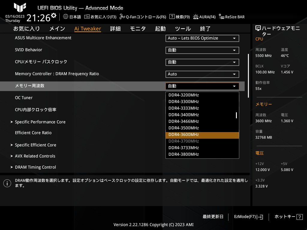This screenshot has height=230, width=307.
Task: Click the memory capacity value 32768 MB
Action: [264, 137]
